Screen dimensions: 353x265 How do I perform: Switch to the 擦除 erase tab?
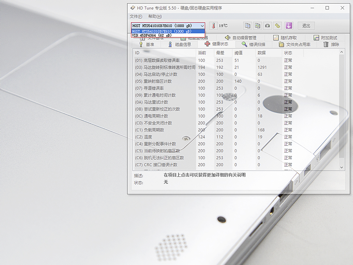click(x=331, y=45)
